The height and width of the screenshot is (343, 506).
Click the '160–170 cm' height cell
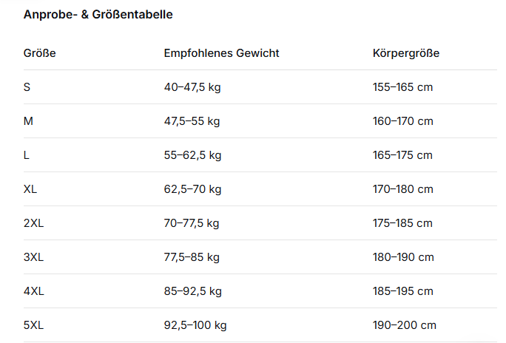click(403, 121)
